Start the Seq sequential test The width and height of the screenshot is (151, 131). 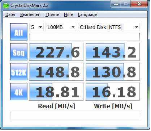pyautogui.click(x=19, y=52)
